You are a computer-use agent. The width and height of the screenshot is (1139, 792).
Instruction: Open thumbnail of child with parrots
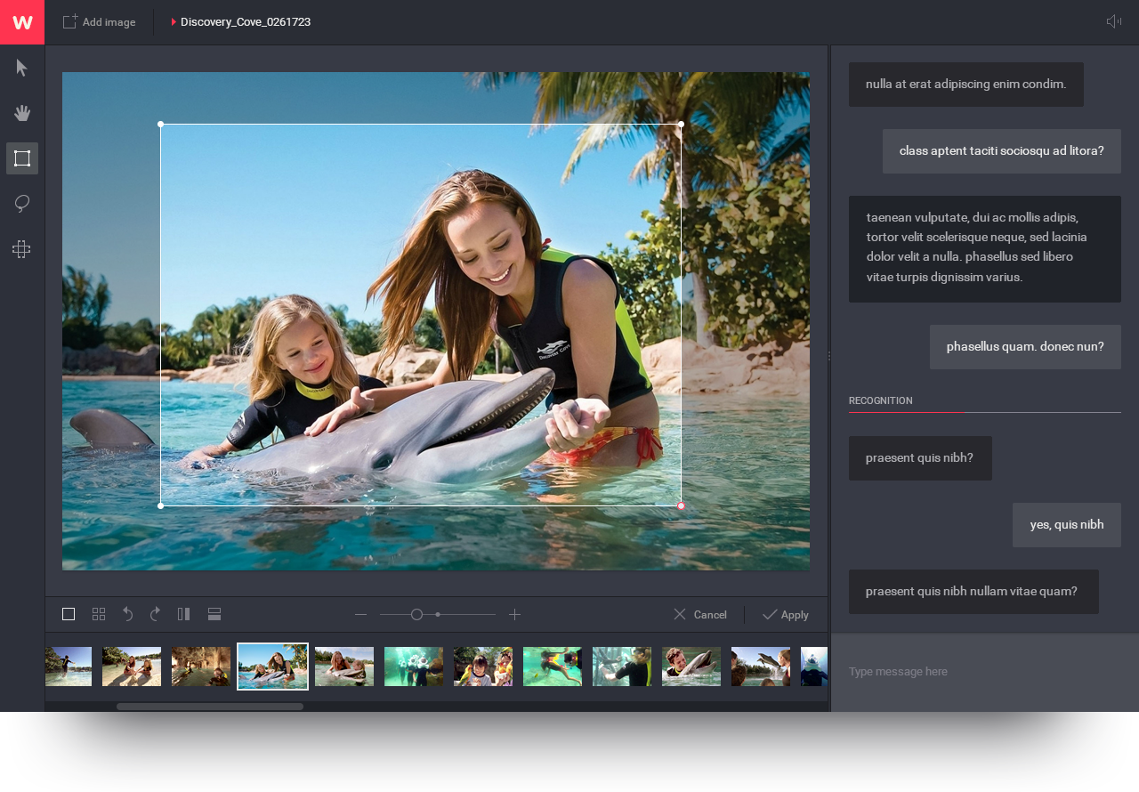483,667
